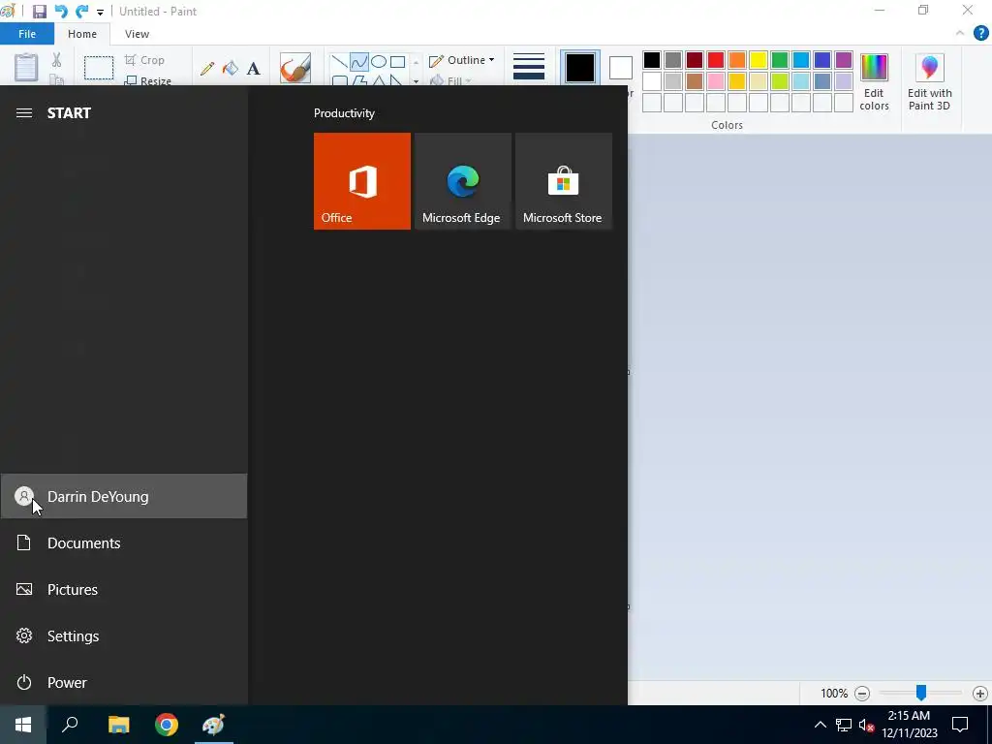992x744 pixels.
Task: Undo the last action in Paint
Action: click(61, 12)
